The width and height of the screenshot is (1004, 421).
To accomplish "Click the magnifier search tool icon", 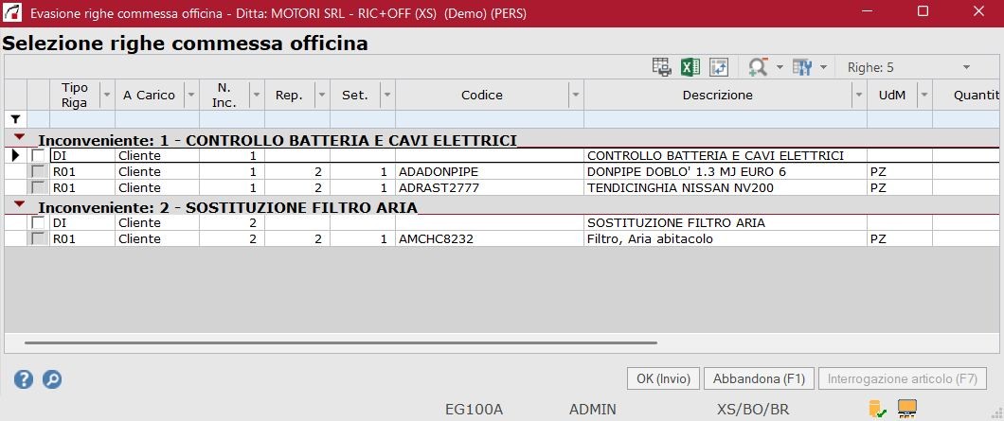I will click(758, 67).
